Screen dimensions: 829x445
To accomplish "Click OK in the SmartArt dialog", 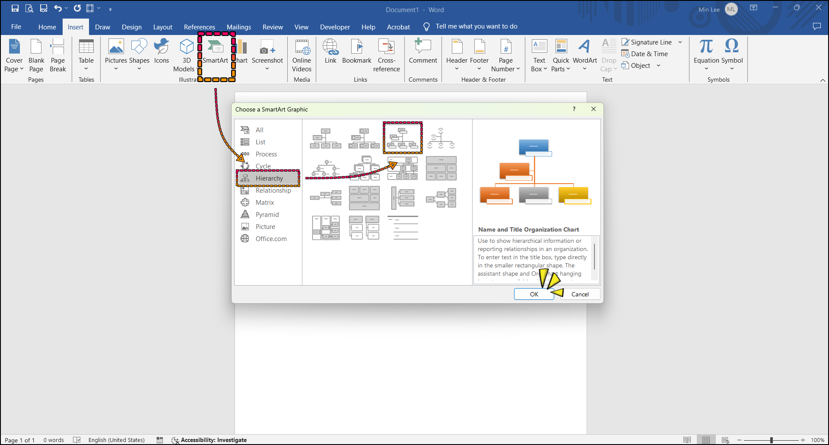I will [x=534, y=294].
